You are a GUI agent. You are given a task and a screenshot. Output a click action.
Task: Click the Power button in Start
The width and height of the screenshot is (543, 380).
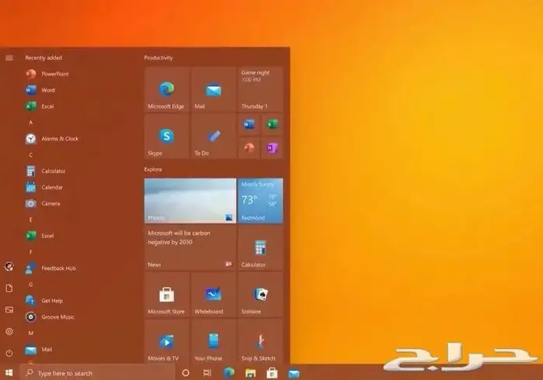tap(9, 353)
